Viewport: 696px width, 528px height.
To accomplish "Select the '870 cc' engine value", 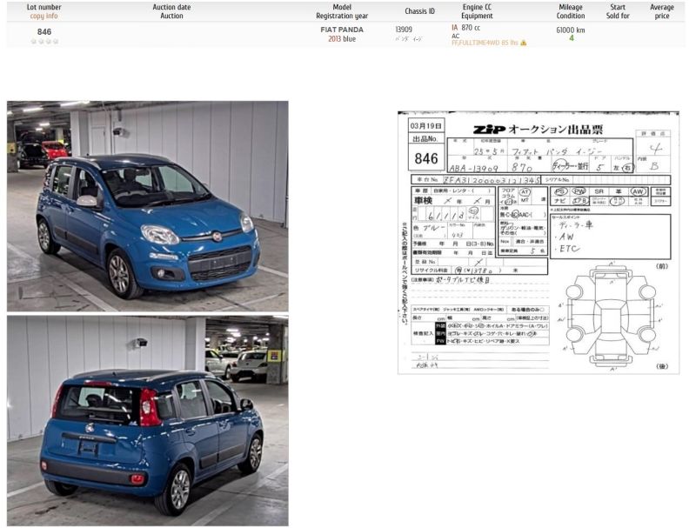I will tap(471, 28).
